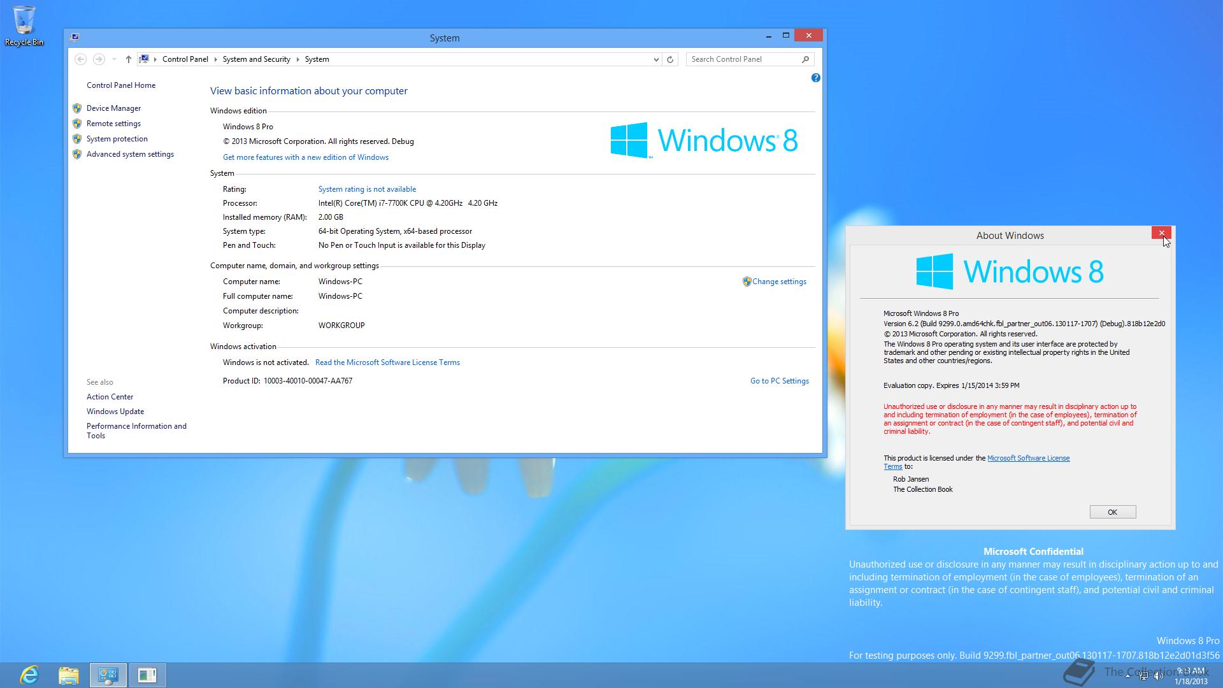This screenshot has height=688, width=1223.
Task: Open Advanced system settings
Action: 130,154
